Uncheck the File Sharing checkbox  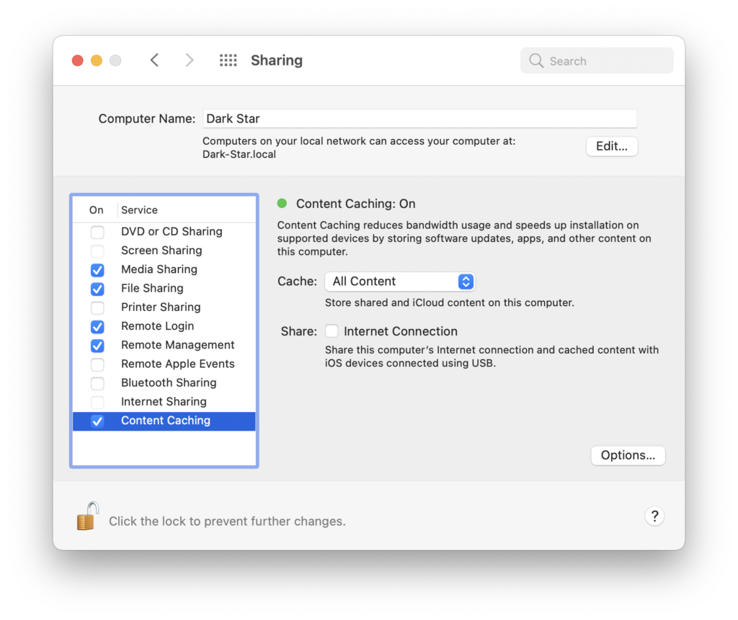97,289
